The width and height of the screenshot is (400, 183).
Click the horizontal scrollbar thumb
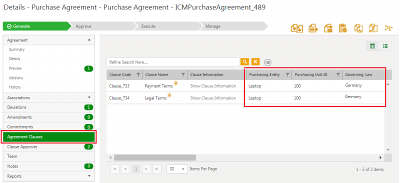coord(155,157)
